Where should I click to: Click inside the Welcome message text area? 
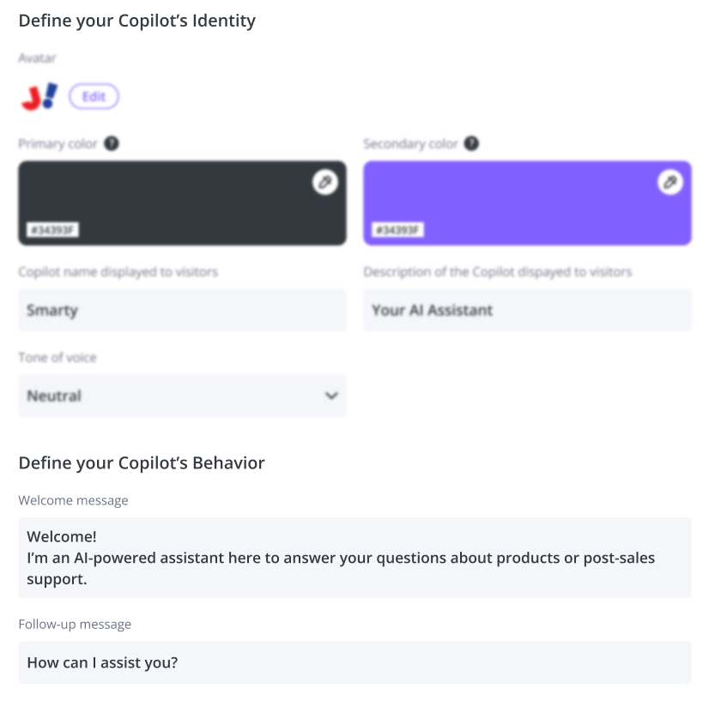click(x=355, y=558)
